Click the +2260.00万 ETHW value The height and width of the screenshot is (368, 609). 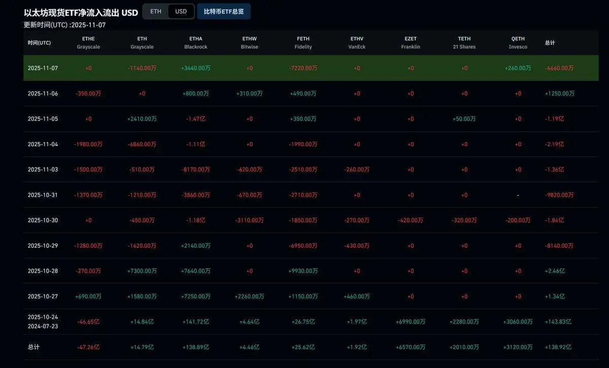pos(249,296)
